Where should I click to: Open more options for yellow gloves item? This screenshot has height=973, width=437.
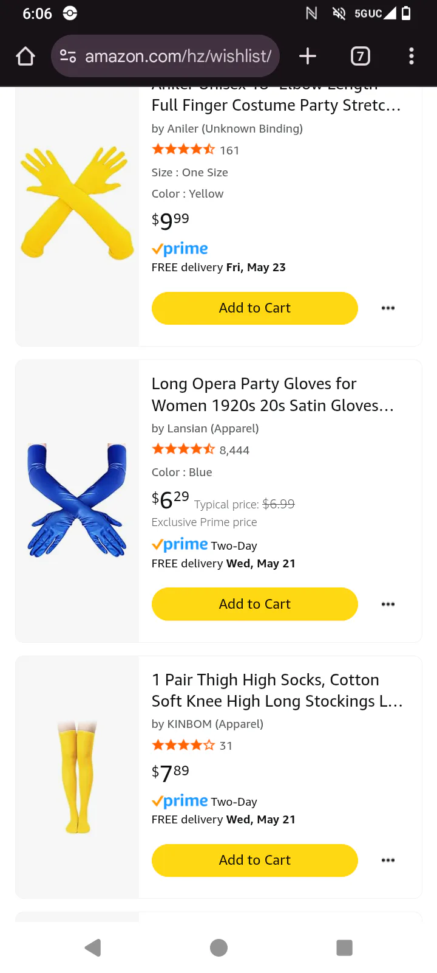tap(388, 308)
